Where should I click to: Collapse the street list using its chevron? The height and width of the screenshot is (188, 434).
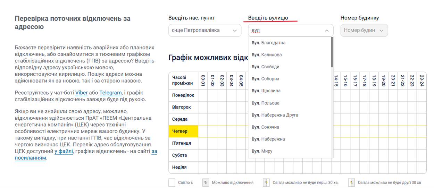[327, 31]
